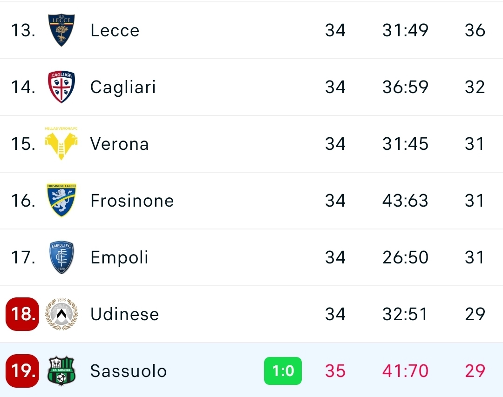Screen dimensions: 503x397
Task: Open the Lecce team page
Action: pos(114,30)
